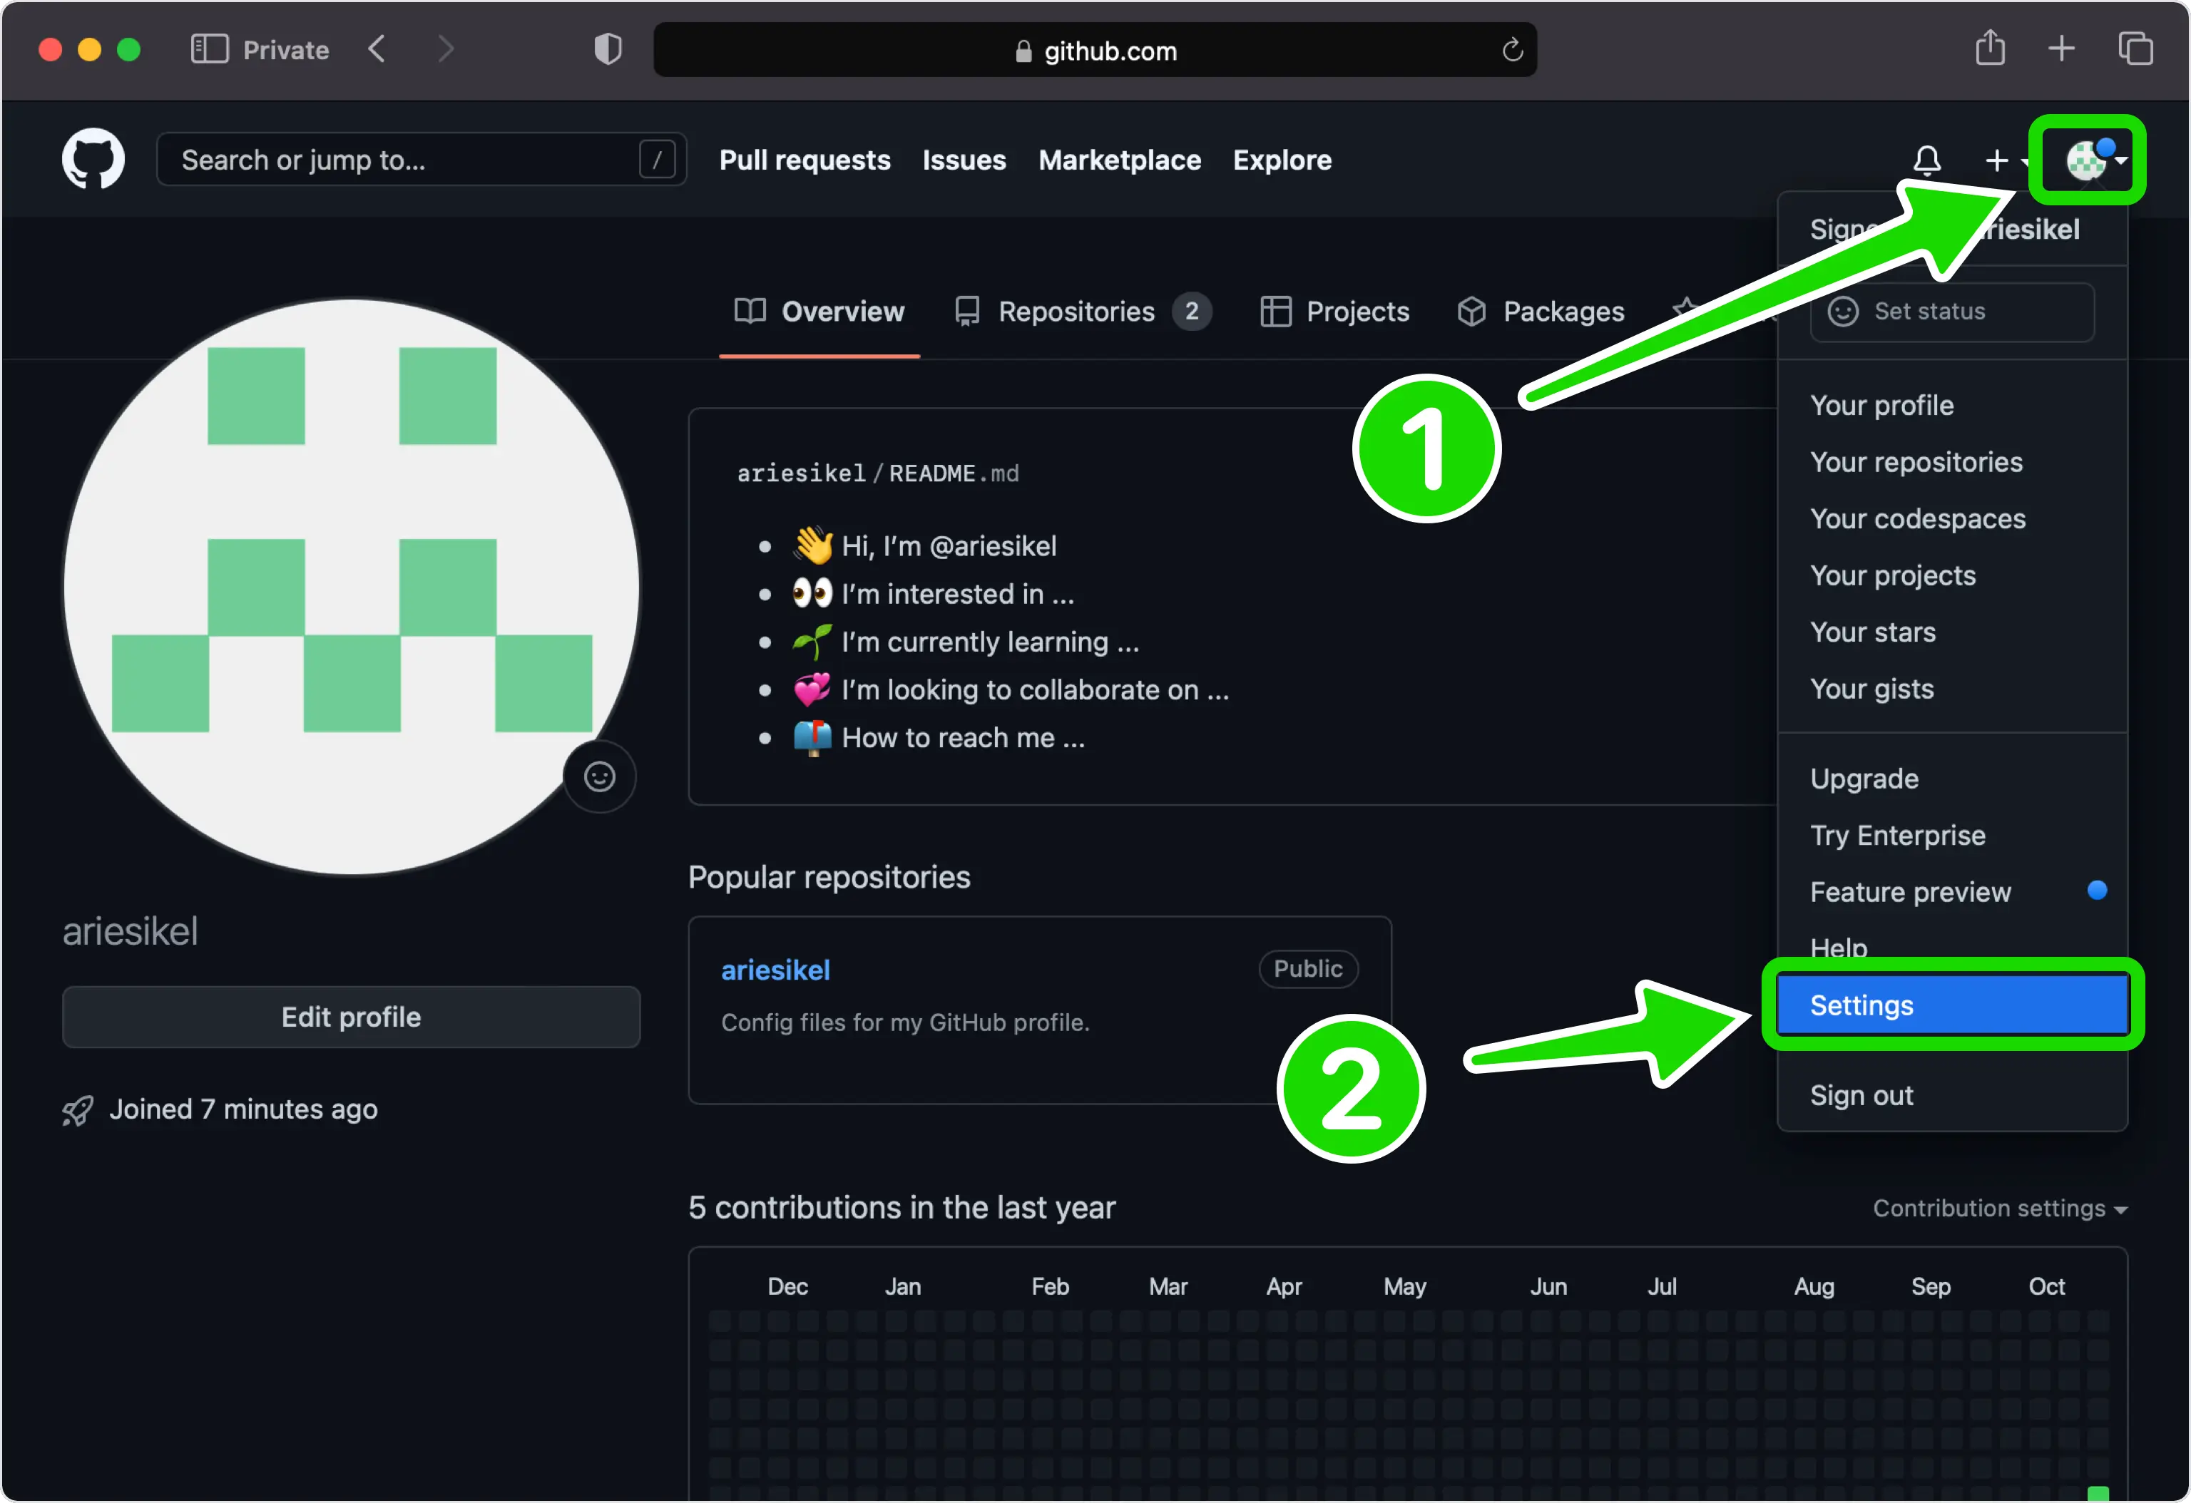Click the green contribution square in the graph
Screen dimensions: 2191x1503
[2098, 1494]
